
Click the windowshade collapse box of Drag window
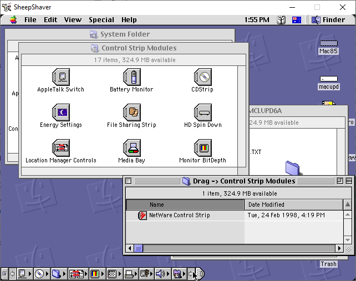(x=349, y=181)
